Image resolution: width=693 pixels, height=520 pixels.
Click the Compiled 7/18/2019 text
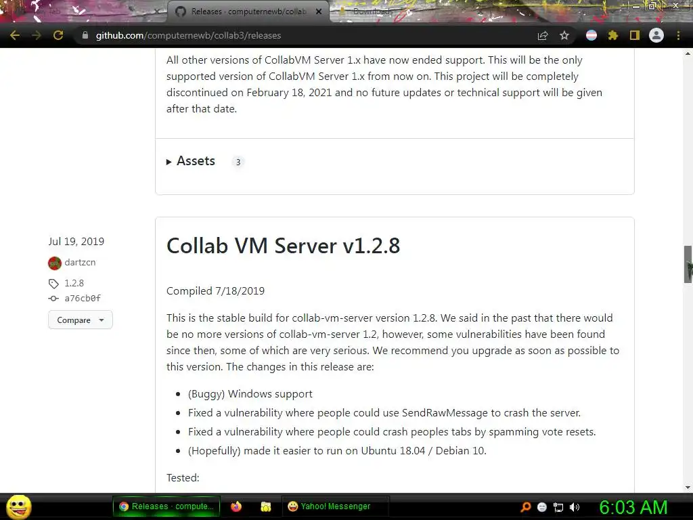click(x=216, y=291)
